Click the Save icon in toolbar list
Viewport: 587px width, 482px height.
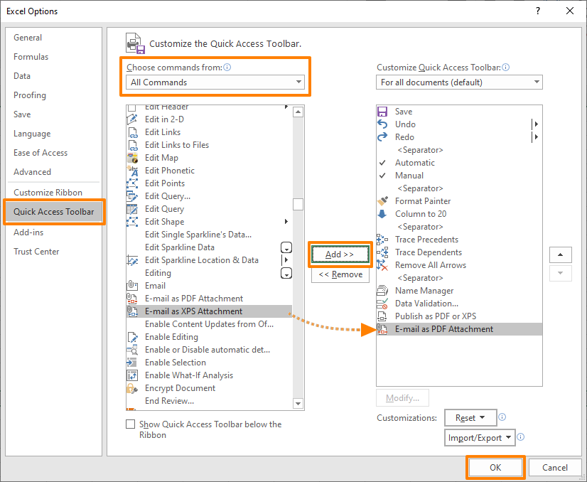382,112
